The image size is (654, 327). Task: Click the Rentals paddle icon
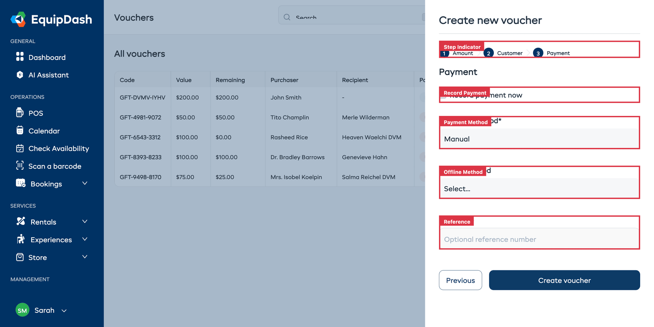20,221
